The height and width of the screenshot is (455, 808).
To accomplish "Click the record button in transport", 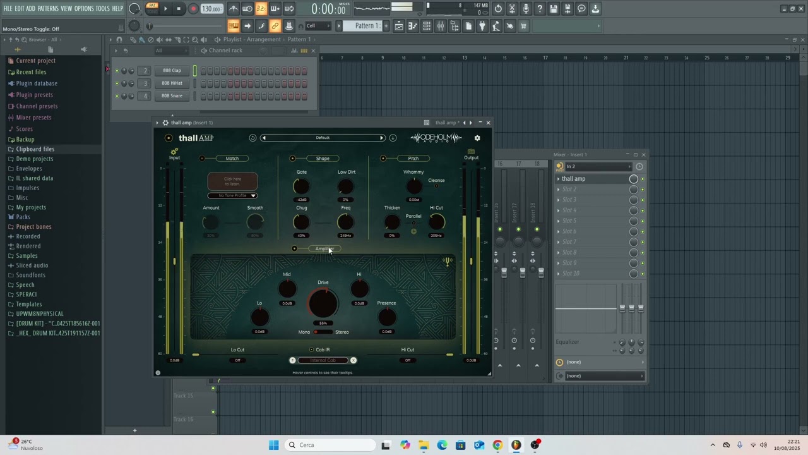I will click(193, 9).
